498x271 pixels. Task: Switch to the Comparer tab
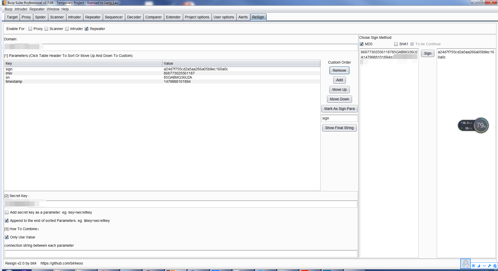(153, 17)
